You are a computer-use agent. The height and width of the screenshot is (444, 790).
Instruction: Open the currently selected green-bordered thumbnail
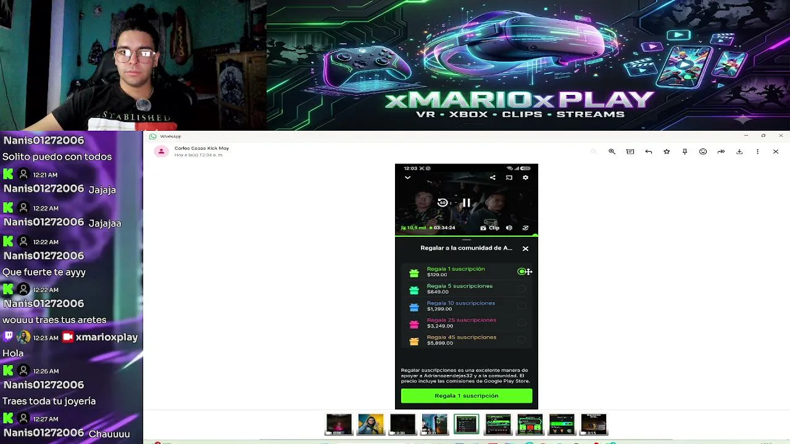(x=467, y=424)
